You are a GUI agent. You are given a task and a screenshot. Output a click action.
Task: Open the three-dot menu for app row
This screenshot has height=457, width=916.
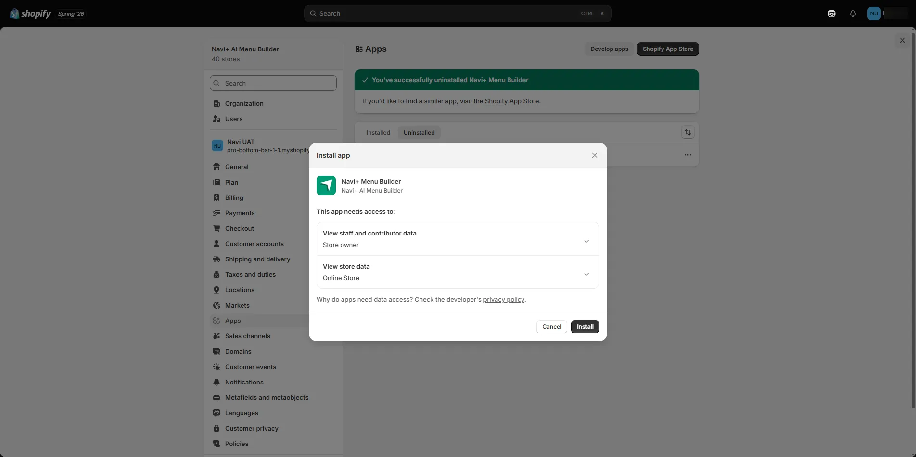click(688, 155)
